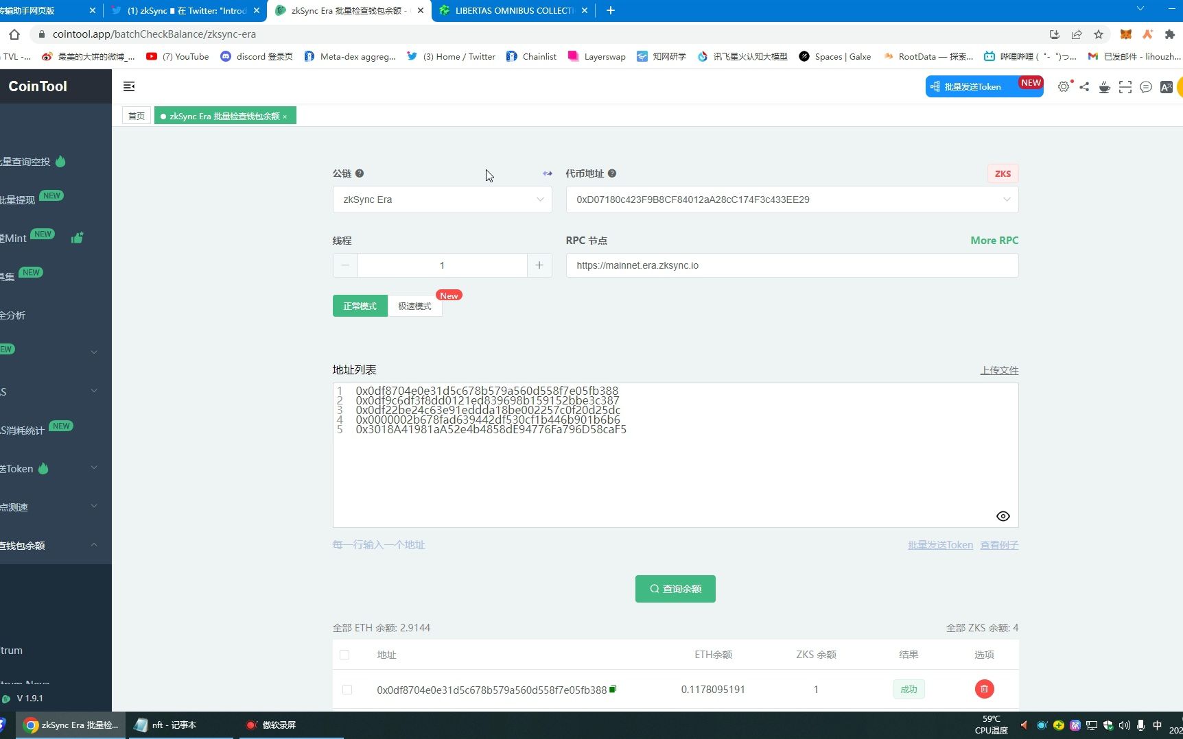
Task: Select 正常模式 mode
Action: [x=360, y=306]
